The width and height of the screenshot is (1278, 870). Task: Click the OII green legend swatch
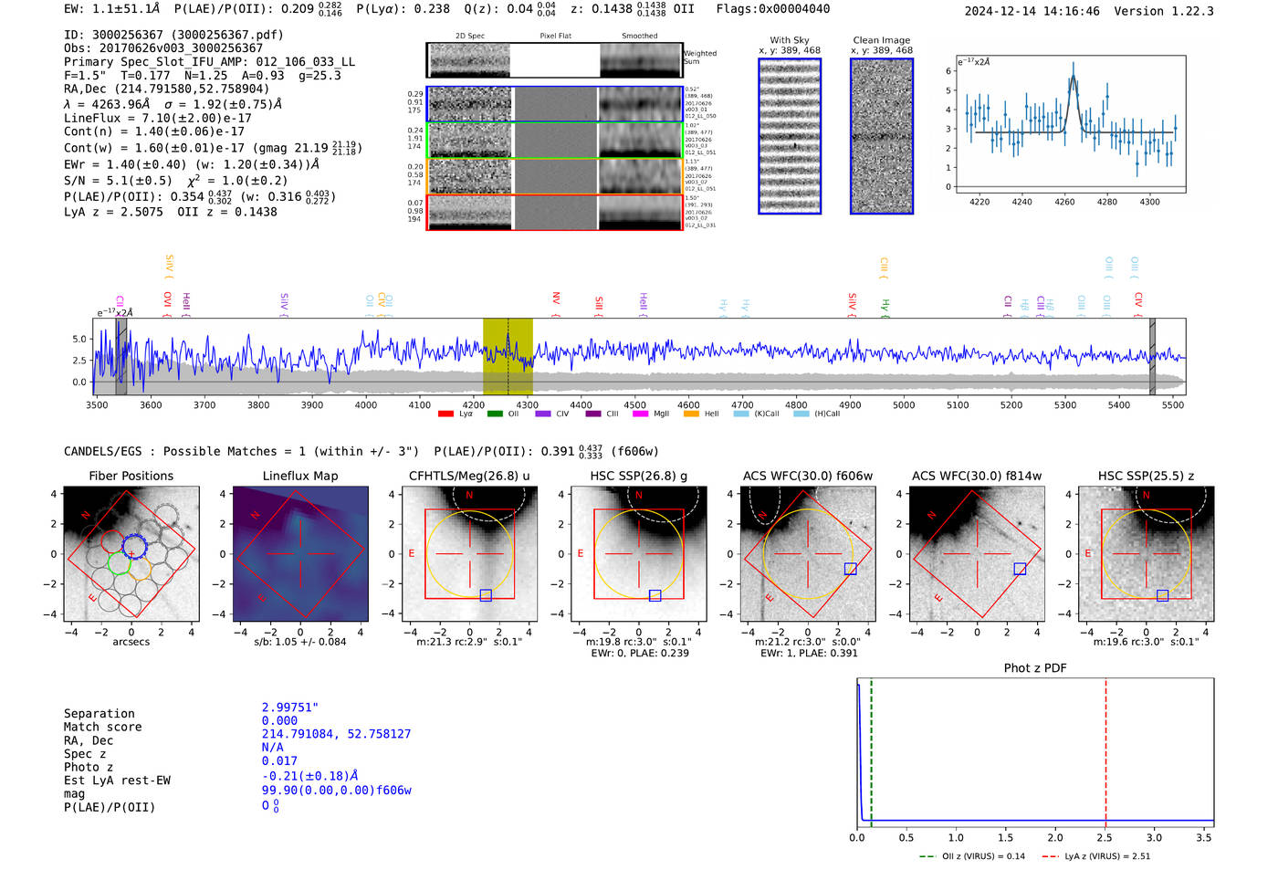click(x=495, y=414)
